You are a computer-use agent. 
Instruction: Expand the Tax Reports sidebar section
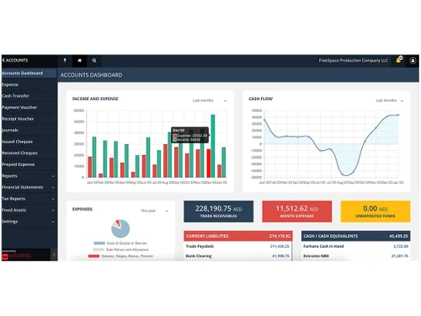(29, 199)
